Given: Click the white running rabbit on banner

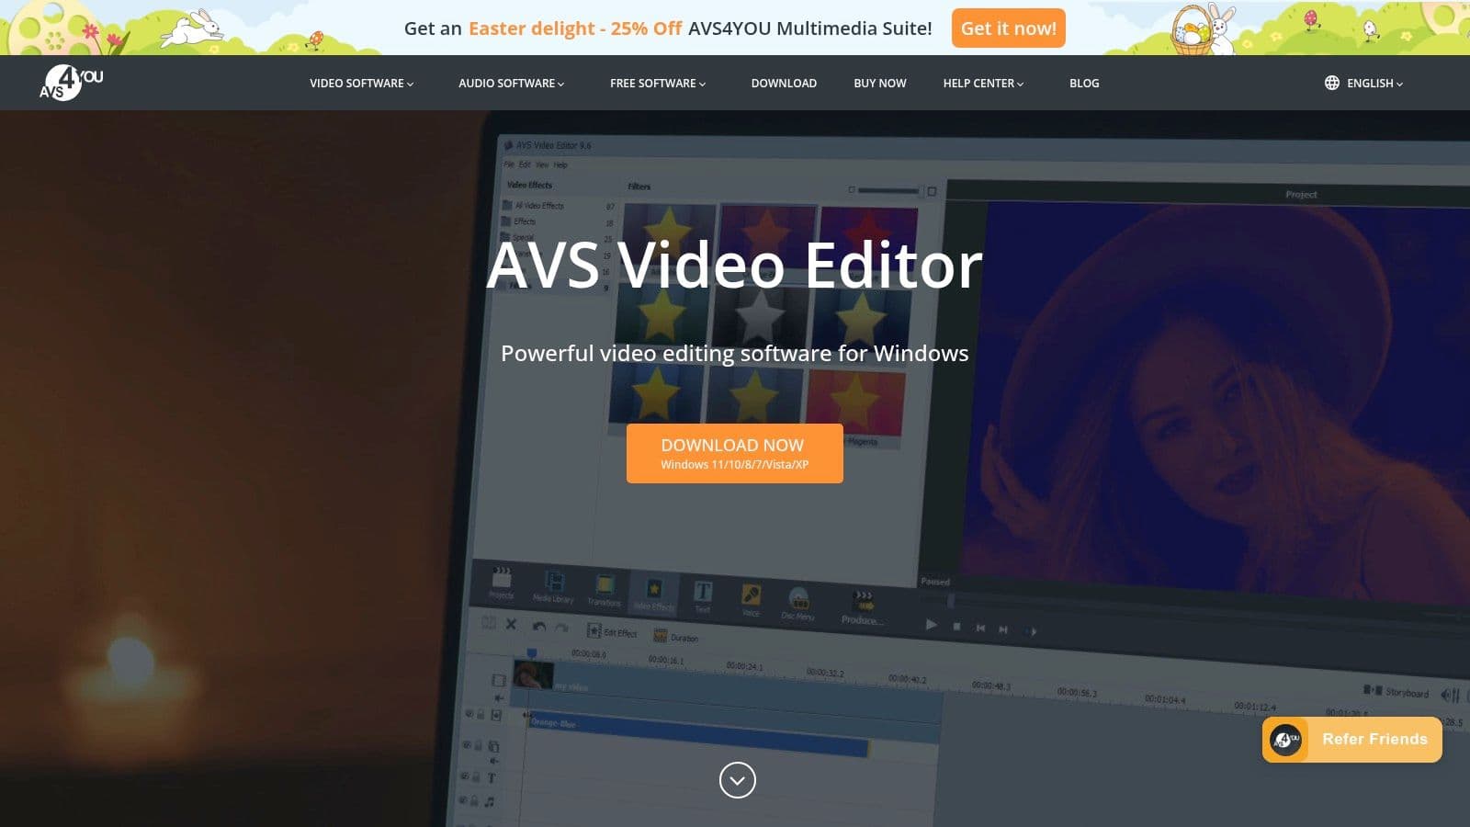Looking at the screenshot, I should [193, 28].
